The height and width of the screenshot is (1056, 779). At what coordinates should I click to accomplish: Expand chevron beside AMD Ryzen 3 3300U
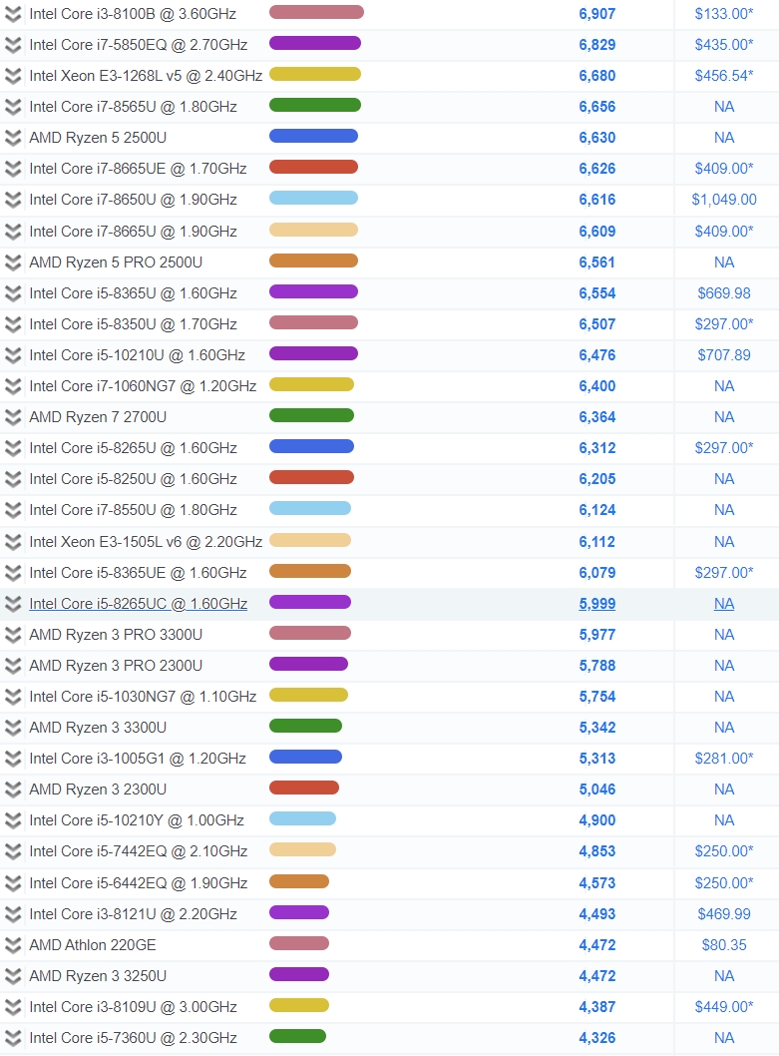pos(13,728)
